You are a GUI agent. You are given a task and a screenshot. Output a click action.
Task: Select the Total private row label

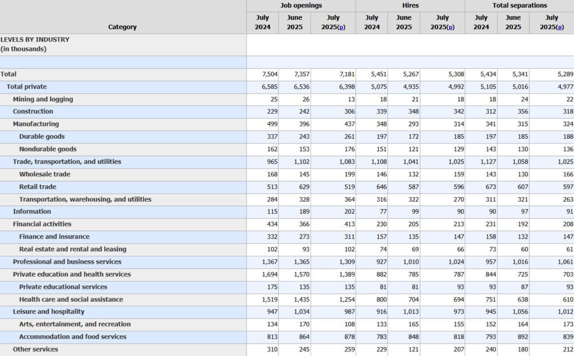point(26,87)
